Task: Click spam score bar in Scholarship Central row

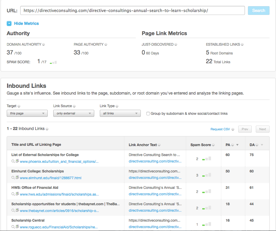Action: pos(206,224)
